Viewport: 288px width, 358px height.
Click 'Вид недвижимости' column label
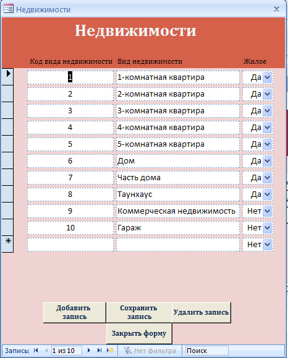coord(150,61)
